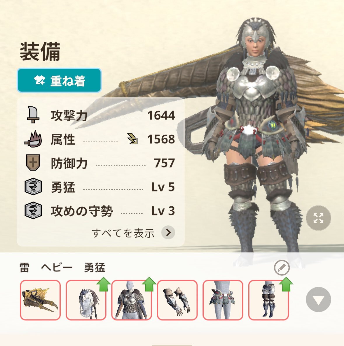Open the 重ね着 layered armor button
The width and height of the screenshot is (344, 346).
tap(59, 80)
